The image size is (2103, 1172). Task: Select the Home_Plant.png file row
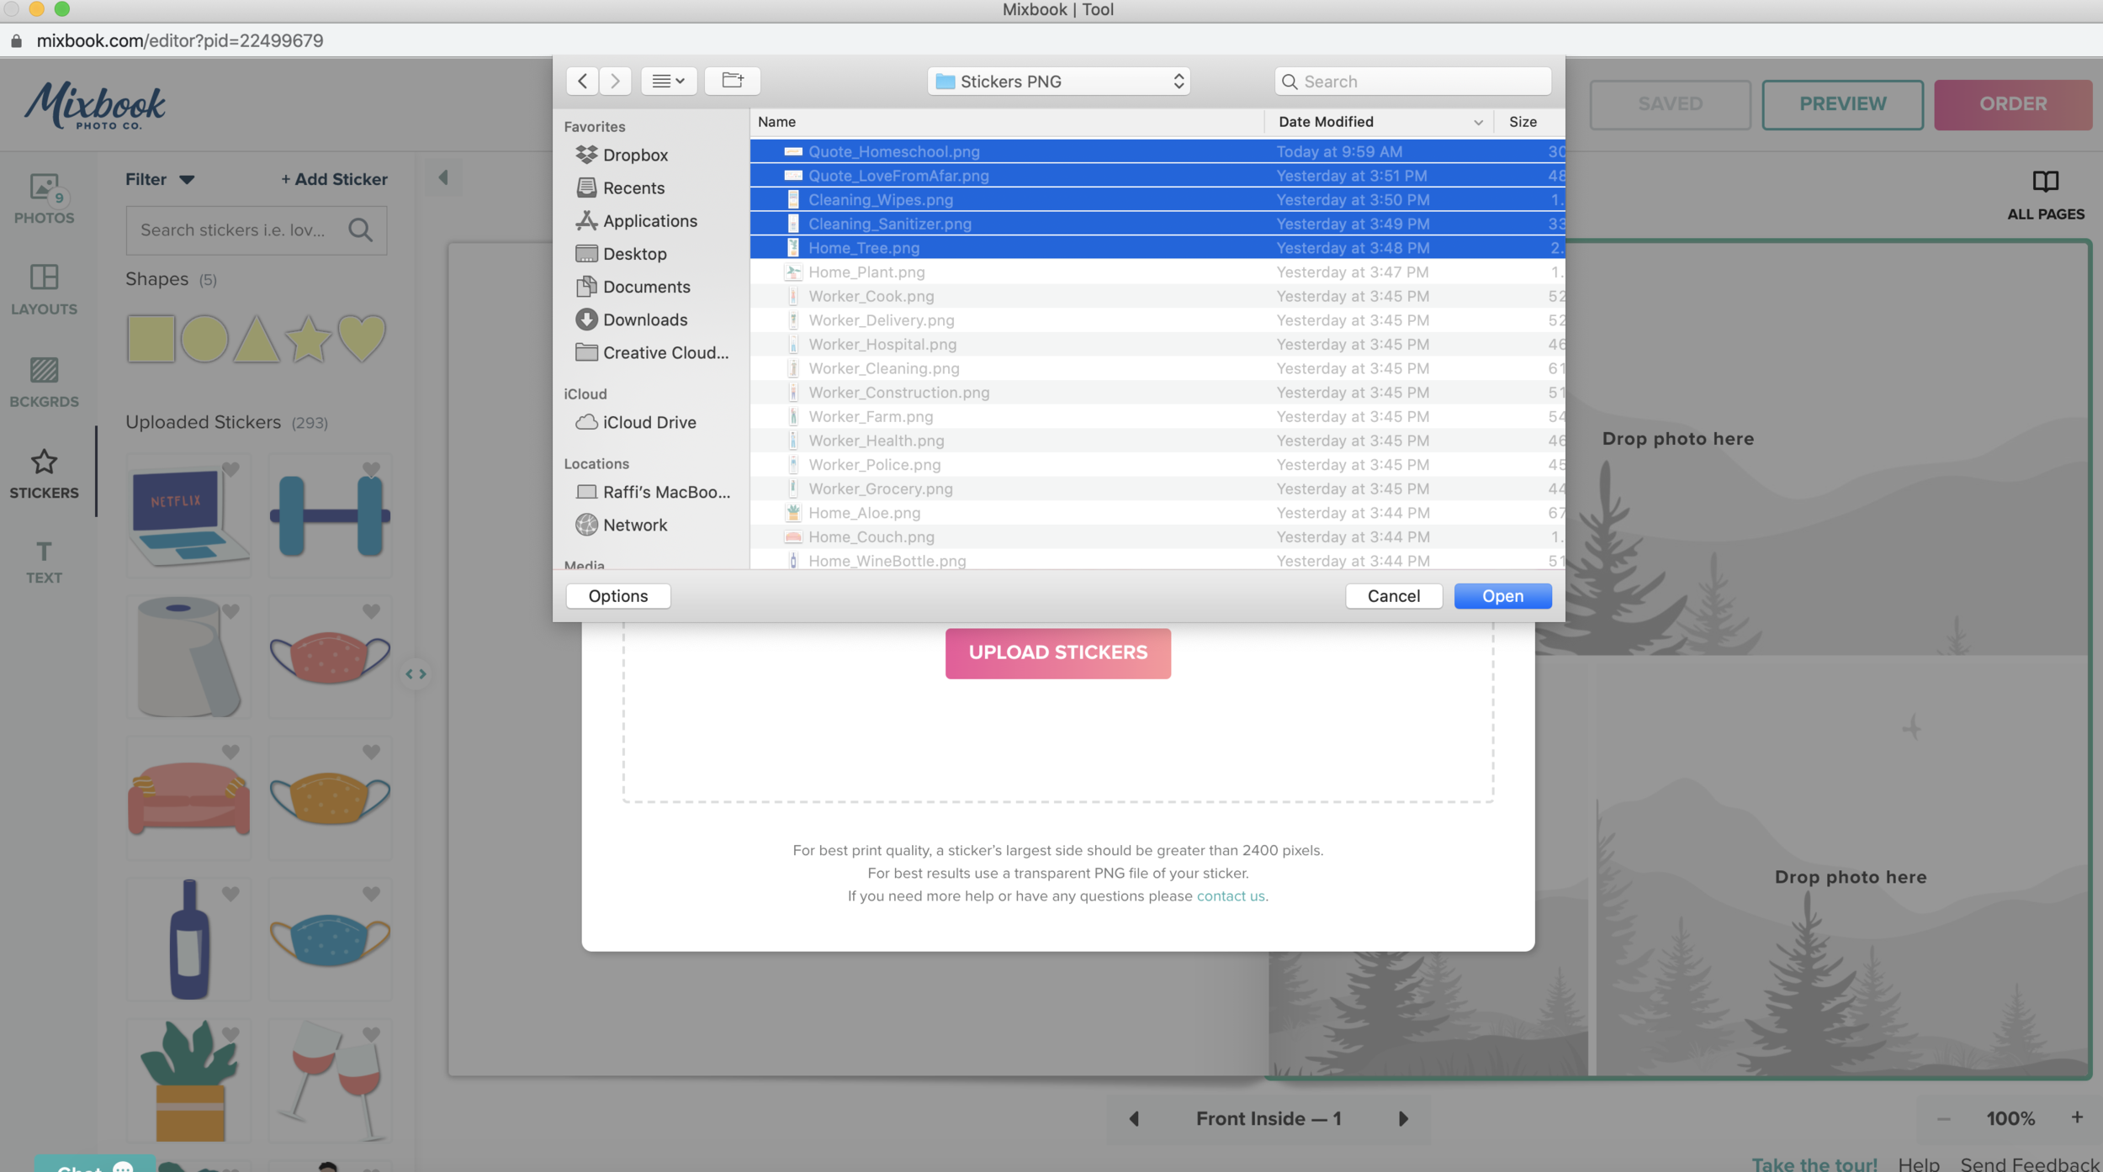[866, 272]
